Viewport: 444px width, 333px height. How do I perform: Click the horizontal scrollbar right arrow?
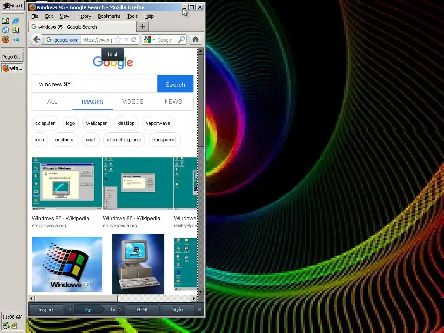point(194,298)
